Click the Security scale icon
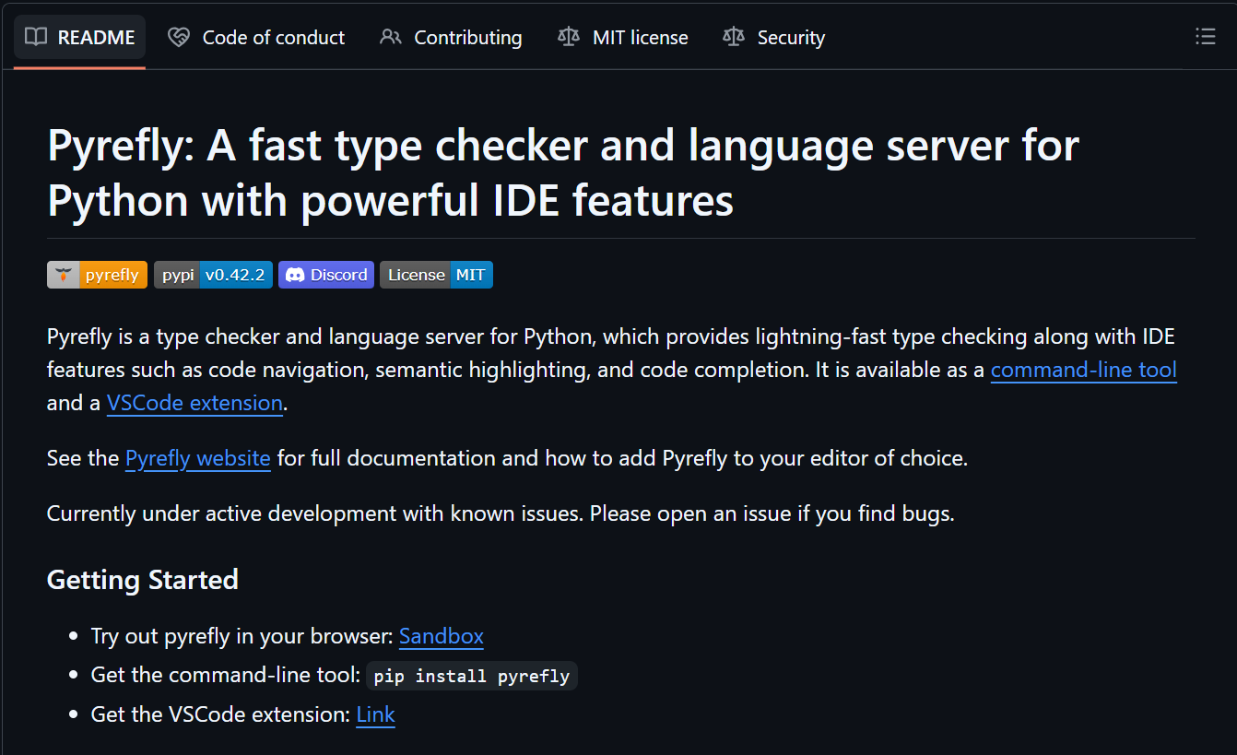The image size is (1237, 755). tap(734, 37)
